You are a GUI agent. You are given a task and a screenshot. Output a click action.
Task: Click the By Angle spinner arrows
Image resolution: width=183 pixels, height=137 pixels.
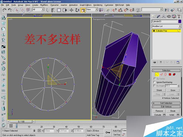point(178,86)
